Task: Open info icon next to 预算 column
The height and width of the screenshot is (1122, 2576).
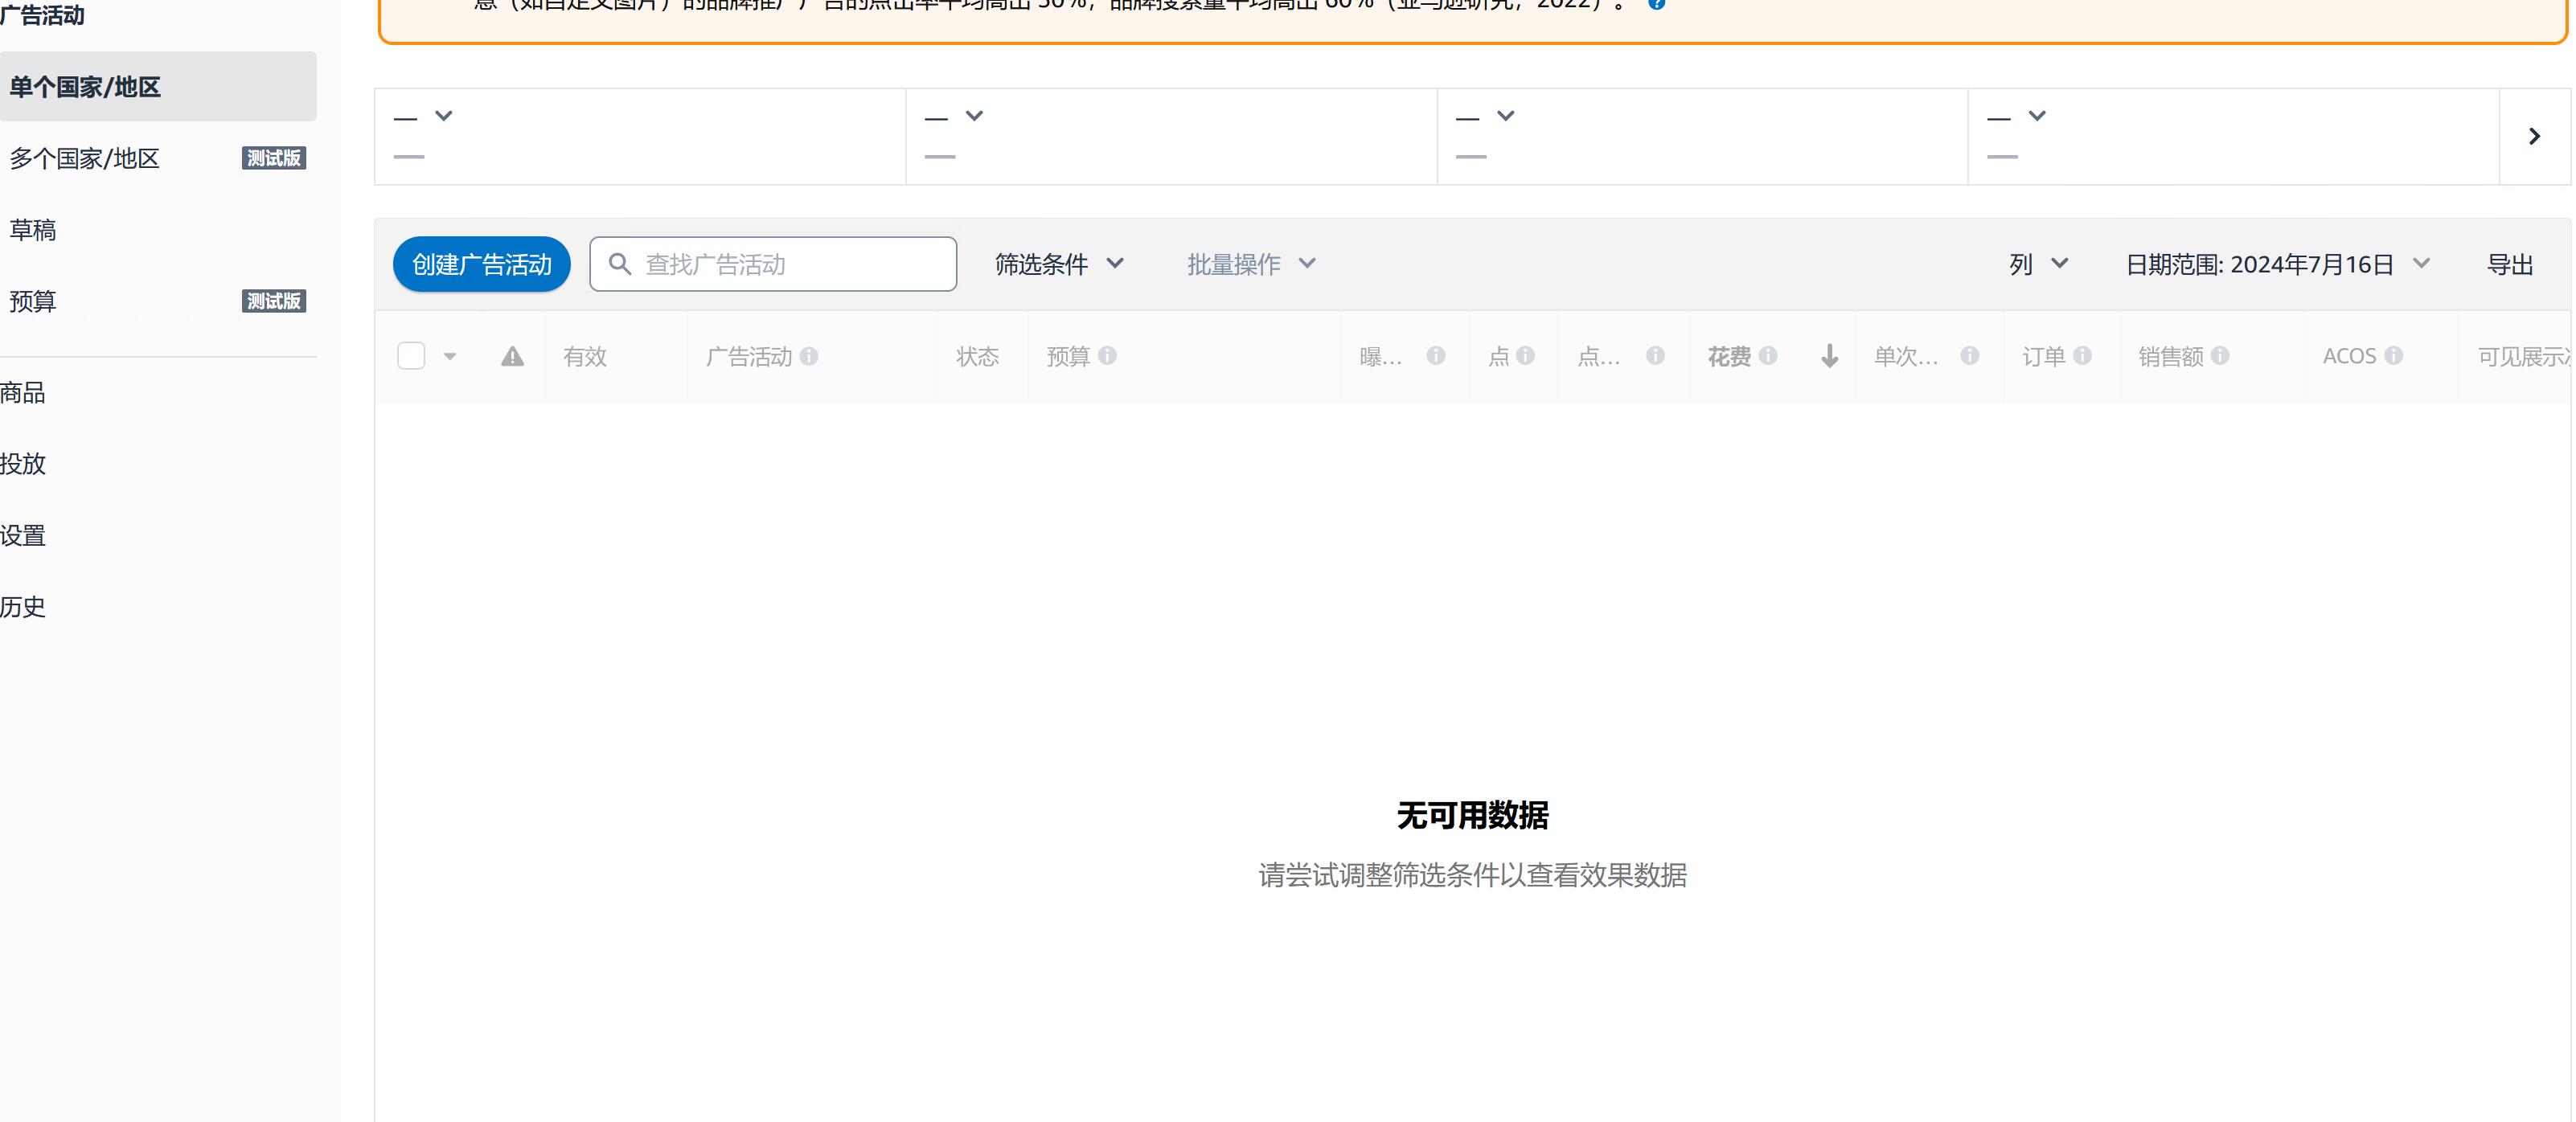Action: click(x=1107, y=356)
